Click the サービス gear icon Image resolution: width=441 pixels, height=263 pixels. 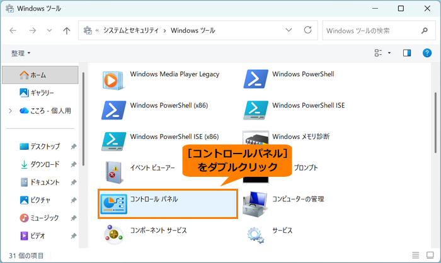[253, 234]
